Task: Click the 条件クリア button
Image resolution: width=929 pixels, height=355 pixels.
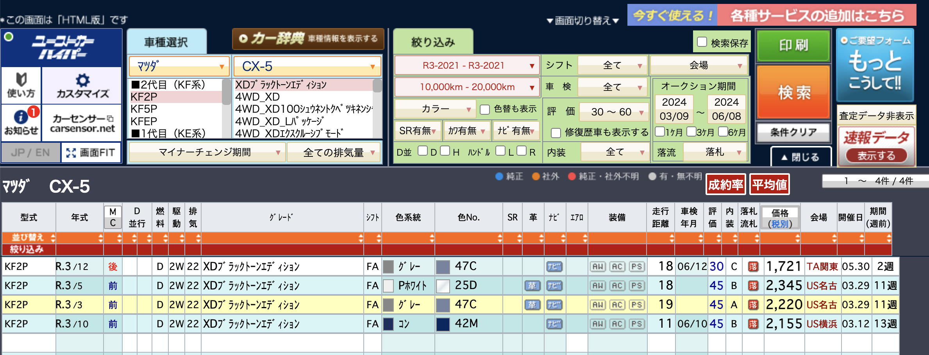Action: pos(793,132)
